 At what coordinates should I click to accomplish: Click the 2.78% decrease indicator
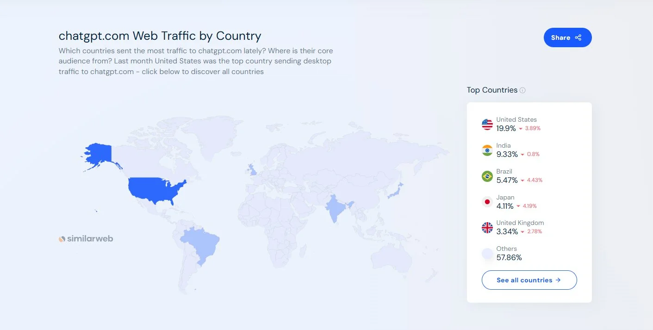pyautogui.click(x=531, y=231)
